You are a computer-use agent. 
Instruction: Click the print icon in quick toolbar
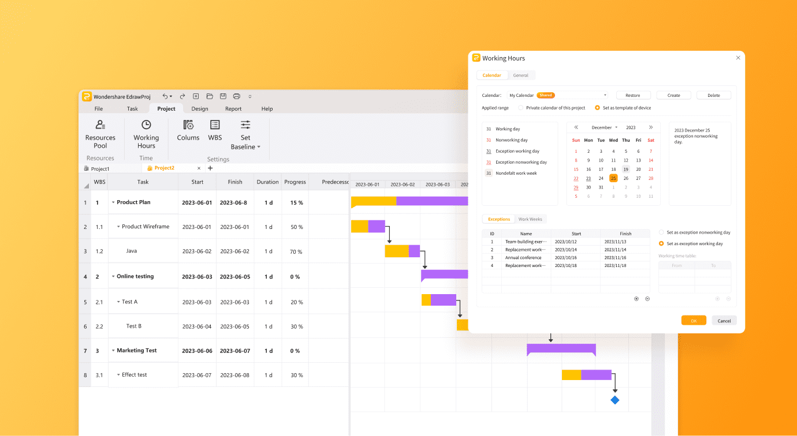tap(236, 96)
